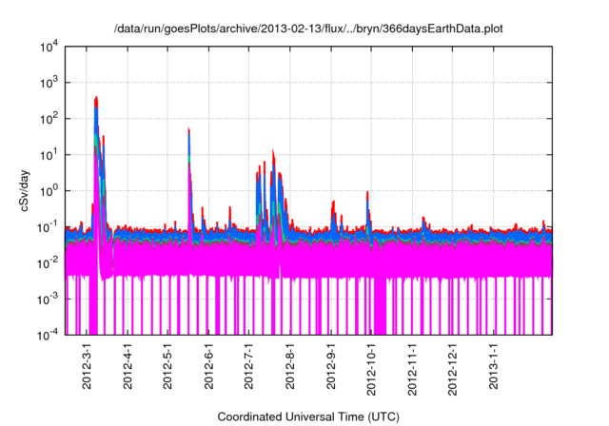Click the 2013-1-1 date tick label
Image resolution: width=609 pixels, height=426 pixels.
[x=493, y=365]
